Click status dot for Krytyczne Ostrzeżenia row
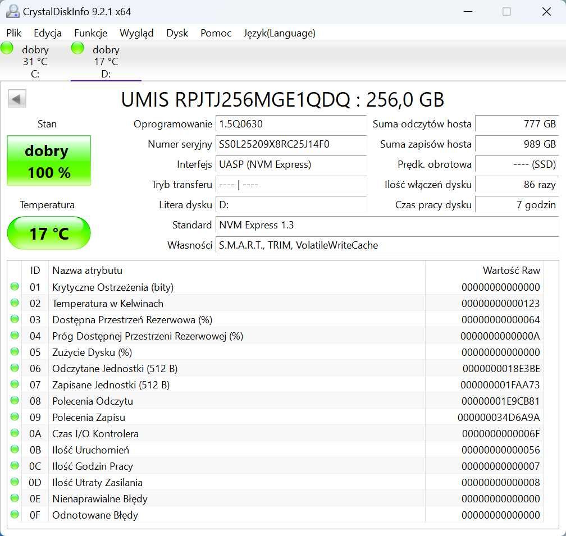This screenshot has width=566, height=536. point(15,286)
